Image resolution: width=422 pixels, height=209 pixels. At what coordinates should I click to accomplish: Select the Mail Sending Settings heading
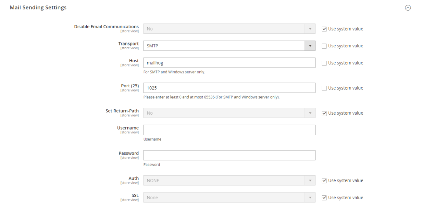coord(38,7)
